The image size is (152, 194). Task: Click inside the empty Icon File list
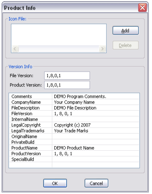[x=59, y=35]
